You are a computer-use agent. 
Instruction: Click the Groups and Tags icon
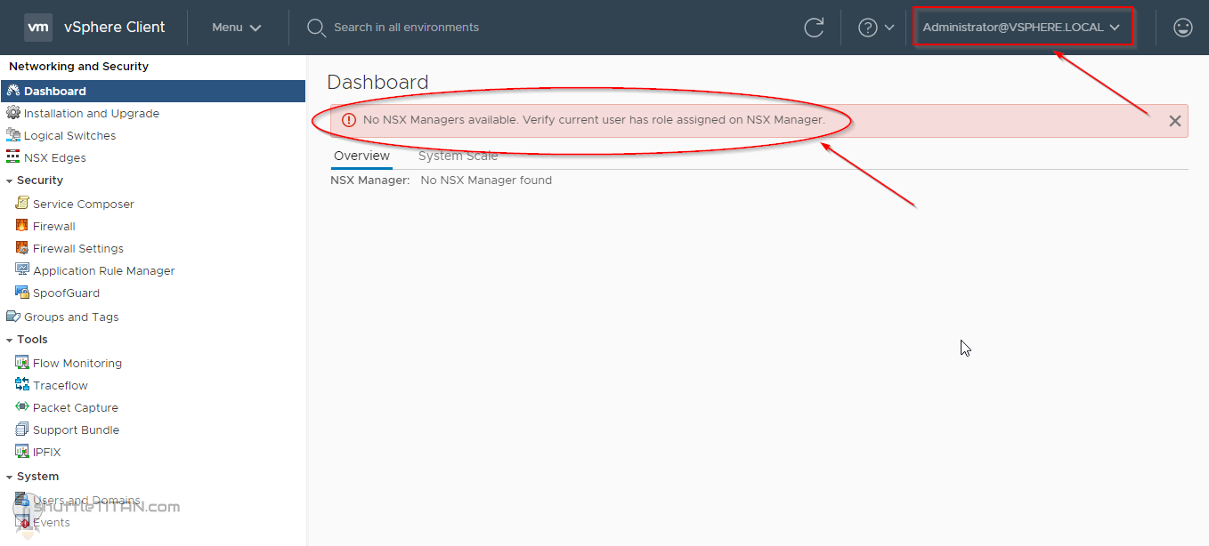click(13, 317)
